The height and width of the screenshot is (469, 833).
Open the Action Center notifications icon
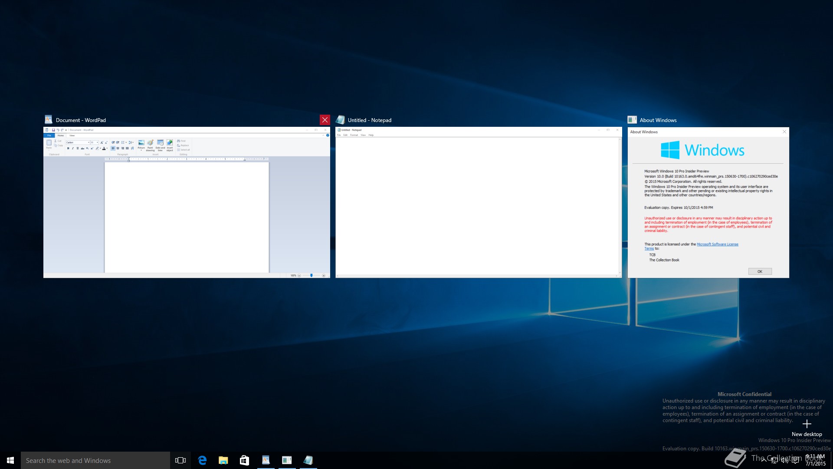coord(795,460)
